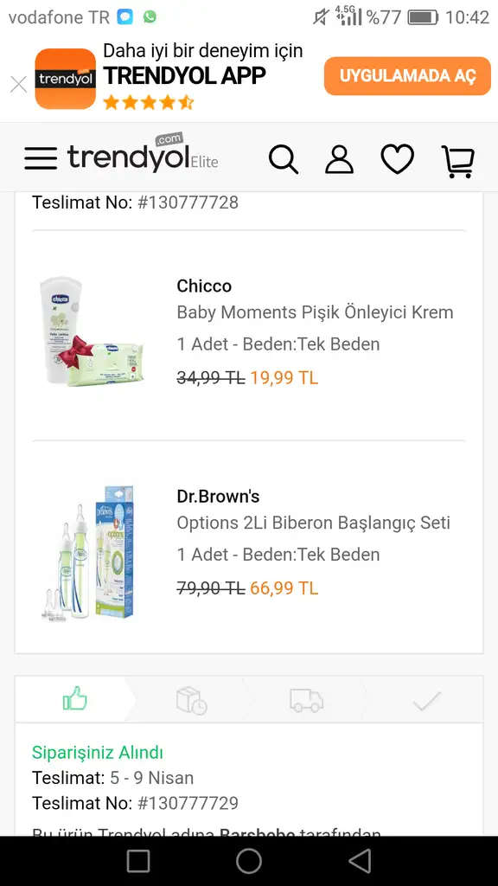
Task: Select the checkmark delivered step
Action: click(426, 701)
